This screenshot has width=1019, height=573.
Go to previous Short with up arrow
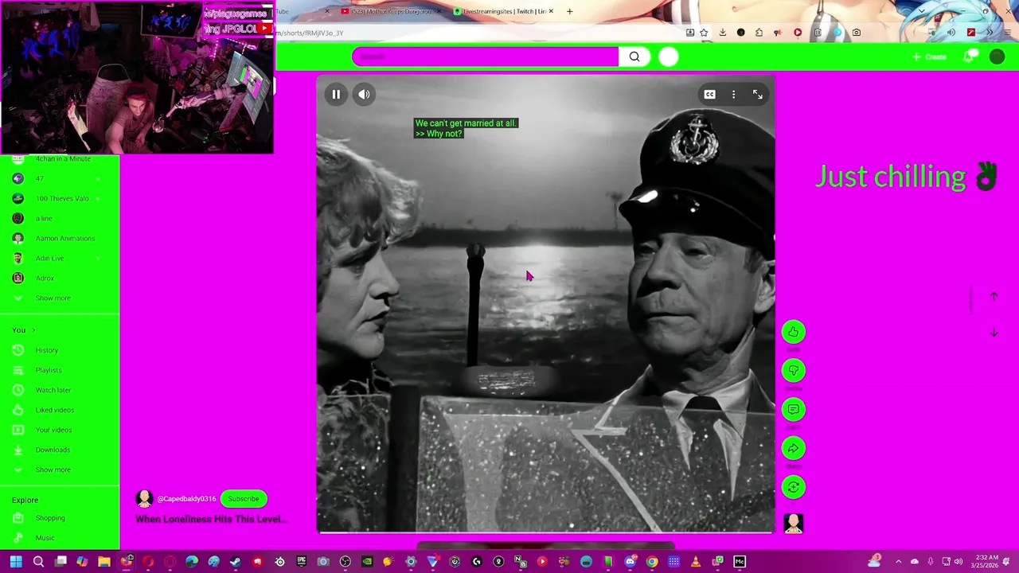point(994,296)
